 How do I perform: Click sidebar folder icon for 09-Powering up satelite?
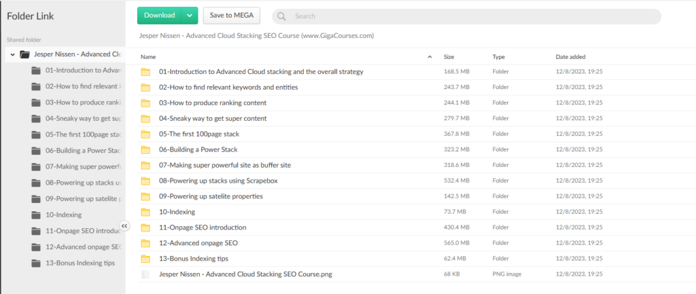click(x=36, y=199)
